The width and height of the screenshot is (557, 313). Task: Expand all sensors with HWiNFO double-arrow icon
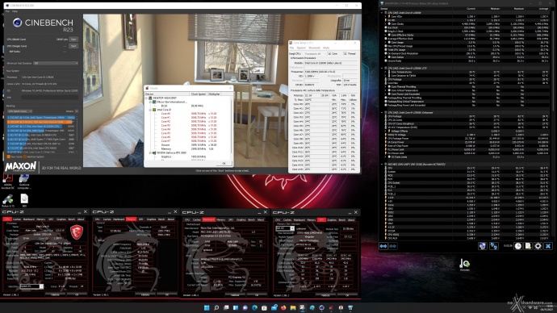tap(383, 246)
